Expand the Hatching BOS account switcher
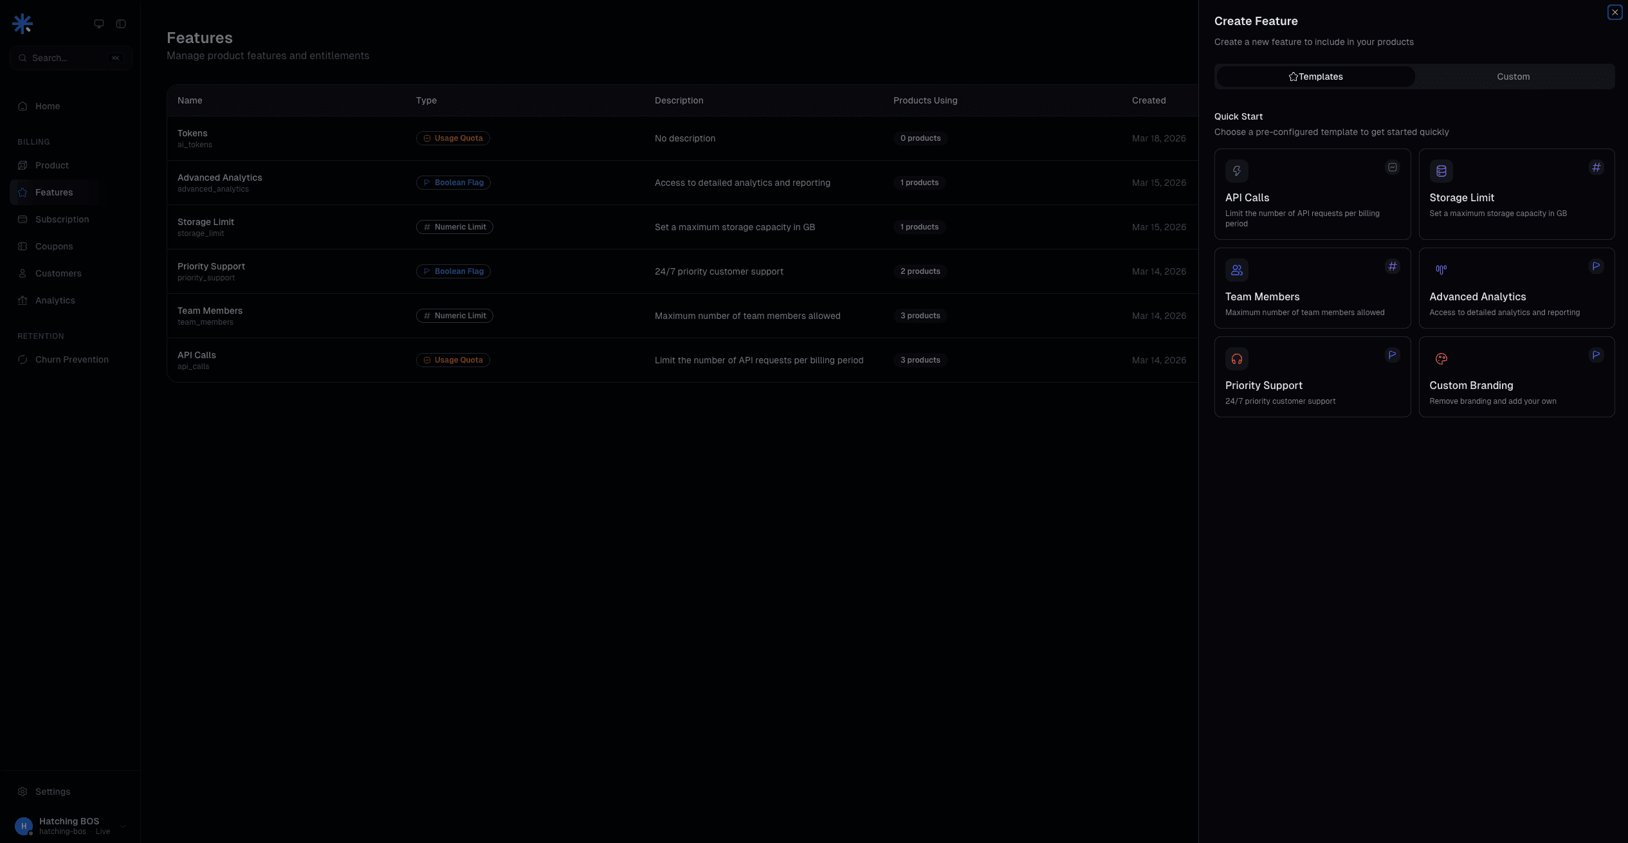The image size is (1628, 843). pyautogui.click(x=69, y=826)
